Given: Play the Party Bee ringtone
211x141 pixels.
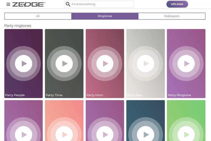Looking at the screenshot, I should coord(145,63).
